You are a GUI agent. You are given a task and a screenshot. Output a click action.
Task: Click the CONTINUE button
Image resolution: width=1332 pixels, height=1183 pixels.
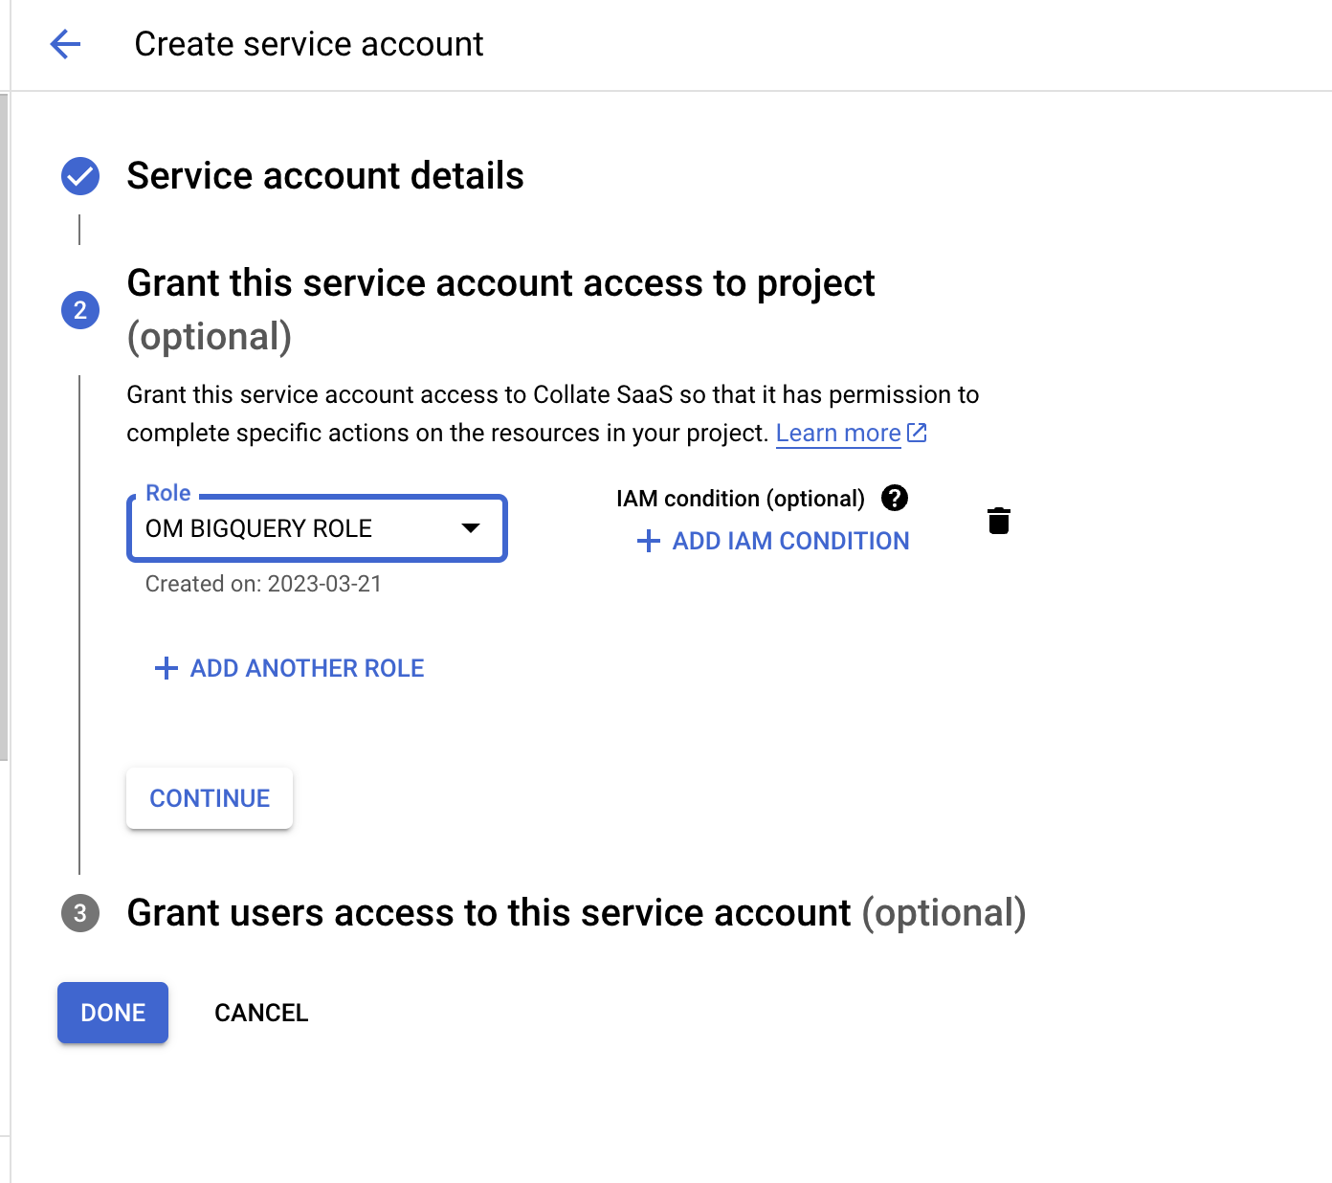209,797
